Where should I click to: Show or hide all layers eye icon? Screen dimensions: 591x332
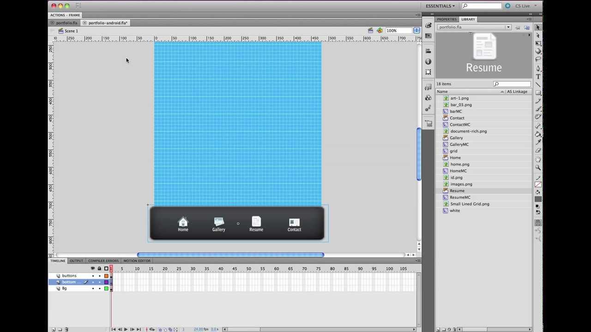93,268
